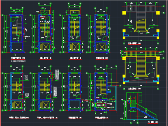Select the title under the bottom row's fourth stair plan
This screenshot has height=126, width=168.
point(102,118)
